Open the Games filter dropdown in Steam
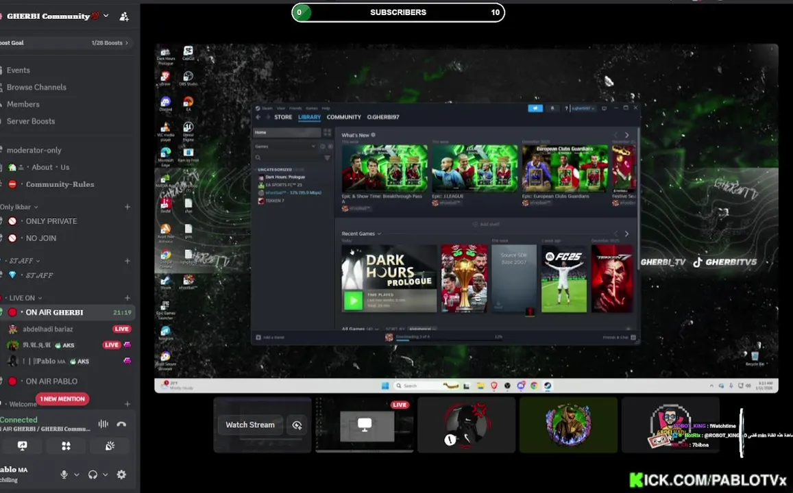793x493 pixels. (285, 147)
